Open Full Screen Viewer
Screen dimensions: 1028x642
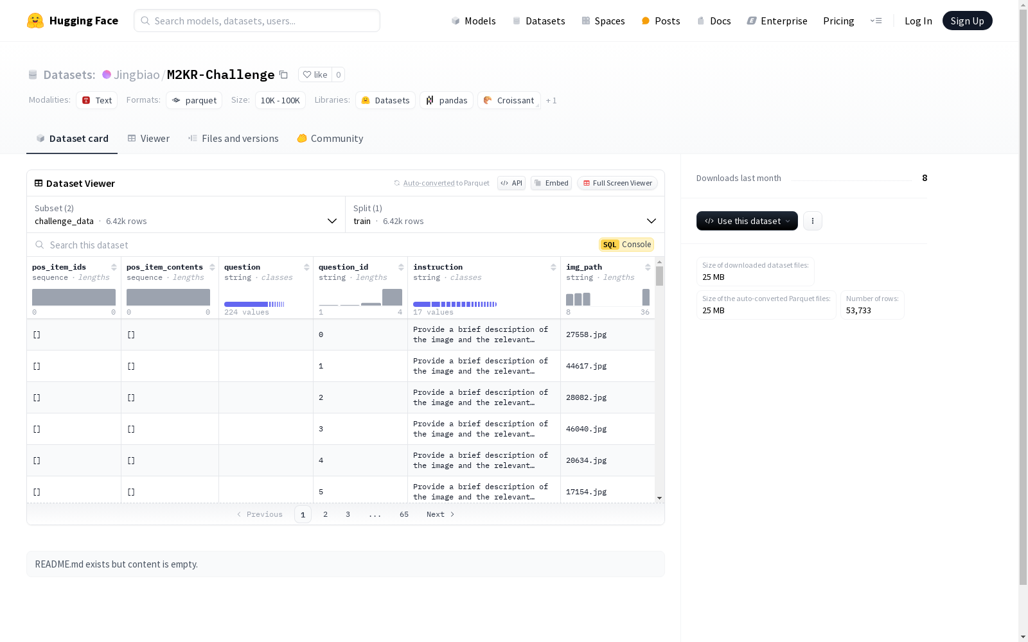coord(617,183)
